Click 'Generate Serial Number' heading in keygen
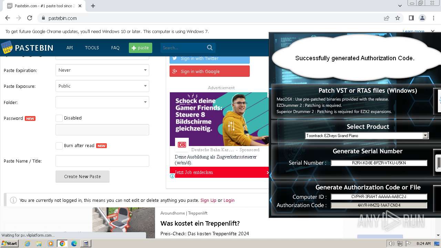441x248 pixels. 368,151
